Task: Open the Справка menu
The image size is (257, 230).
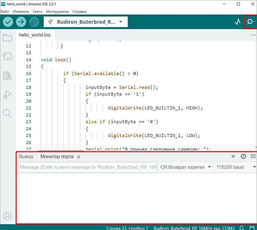Action: coord(79,12)
